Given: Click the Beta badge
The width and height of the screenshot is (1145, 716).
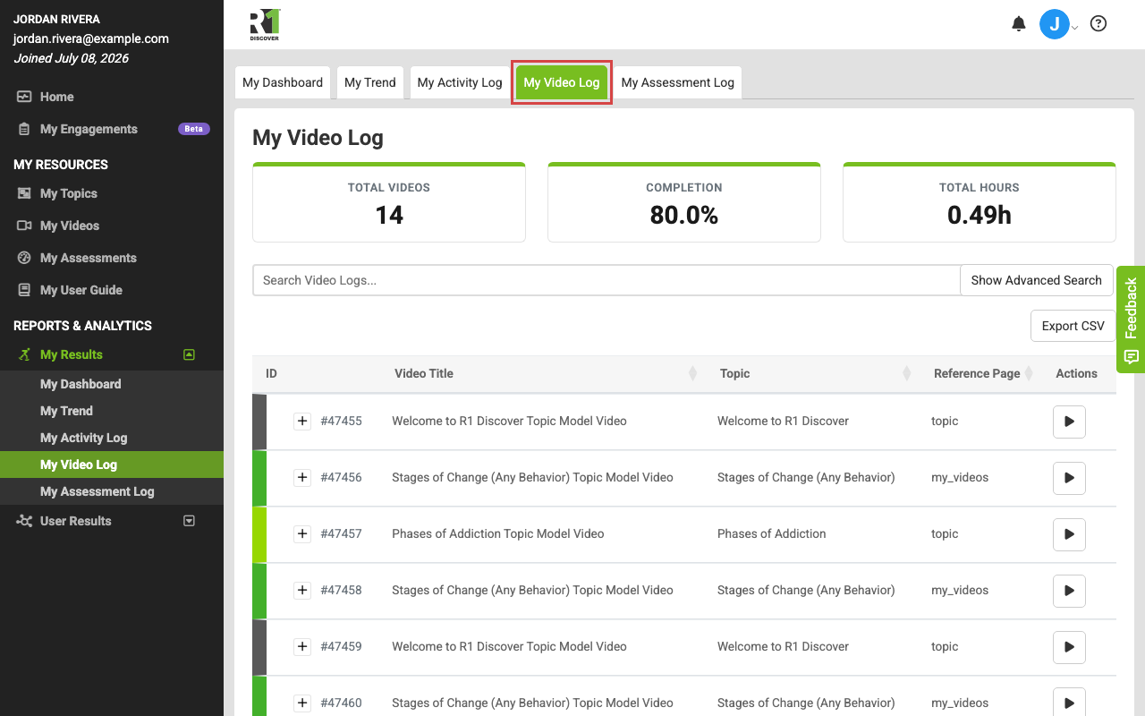Looking at the screenshot, I should point(194,129).
